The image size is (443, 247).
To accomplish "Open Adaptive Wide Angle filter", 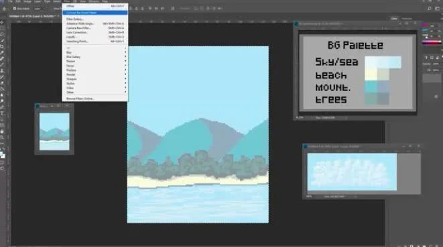I will [x=95, y=23].
